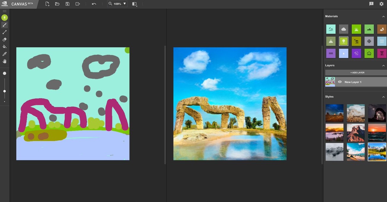Screen dimensions: 387x202
Task: Select the Eyedropper tool
Action: pos(4,54)
